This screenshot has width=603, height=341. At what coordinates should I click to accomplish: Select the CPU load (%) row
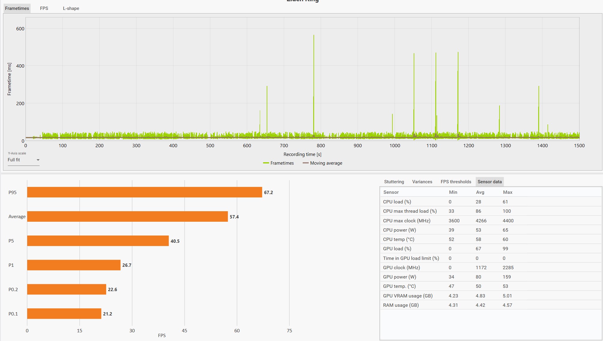(x=397, y=202)
